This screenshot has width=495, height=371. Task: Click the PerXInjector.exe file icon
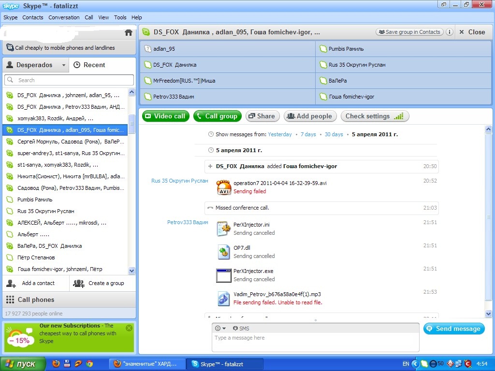[224, 275]
